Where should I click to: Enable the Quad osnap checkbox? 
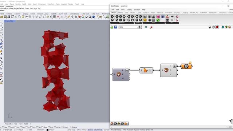pos(43,127)
